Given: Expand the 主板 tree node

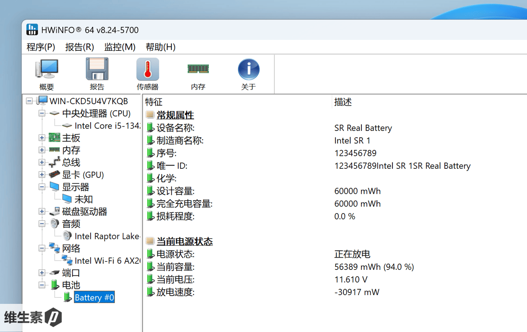Looking at the screenshot, I should (x=42, y=138).
